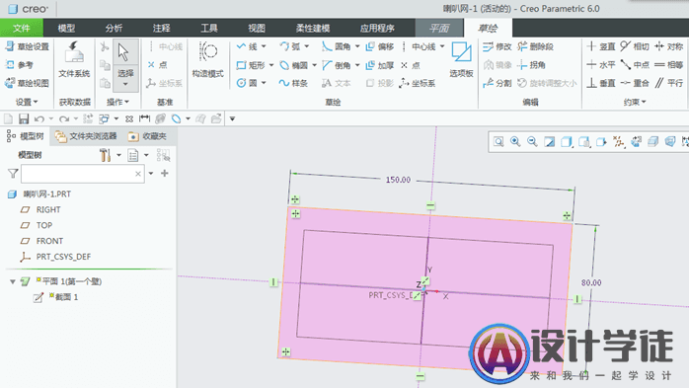Screen dimensions: 689x388
Task: Click the 分割 divide tool
Action: [497, 83]
